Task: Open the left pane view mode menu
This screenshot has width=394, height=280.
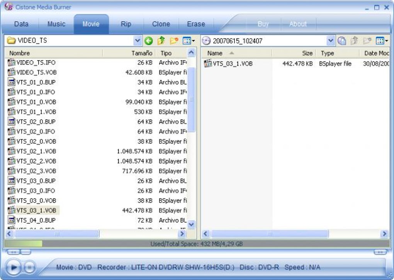Action: pos(189,41)
